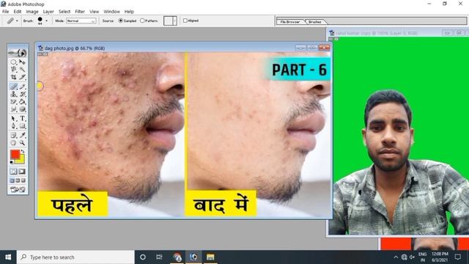Select the Lasso tool
Viewport: 469px width, 264px height.
(13, 70)
